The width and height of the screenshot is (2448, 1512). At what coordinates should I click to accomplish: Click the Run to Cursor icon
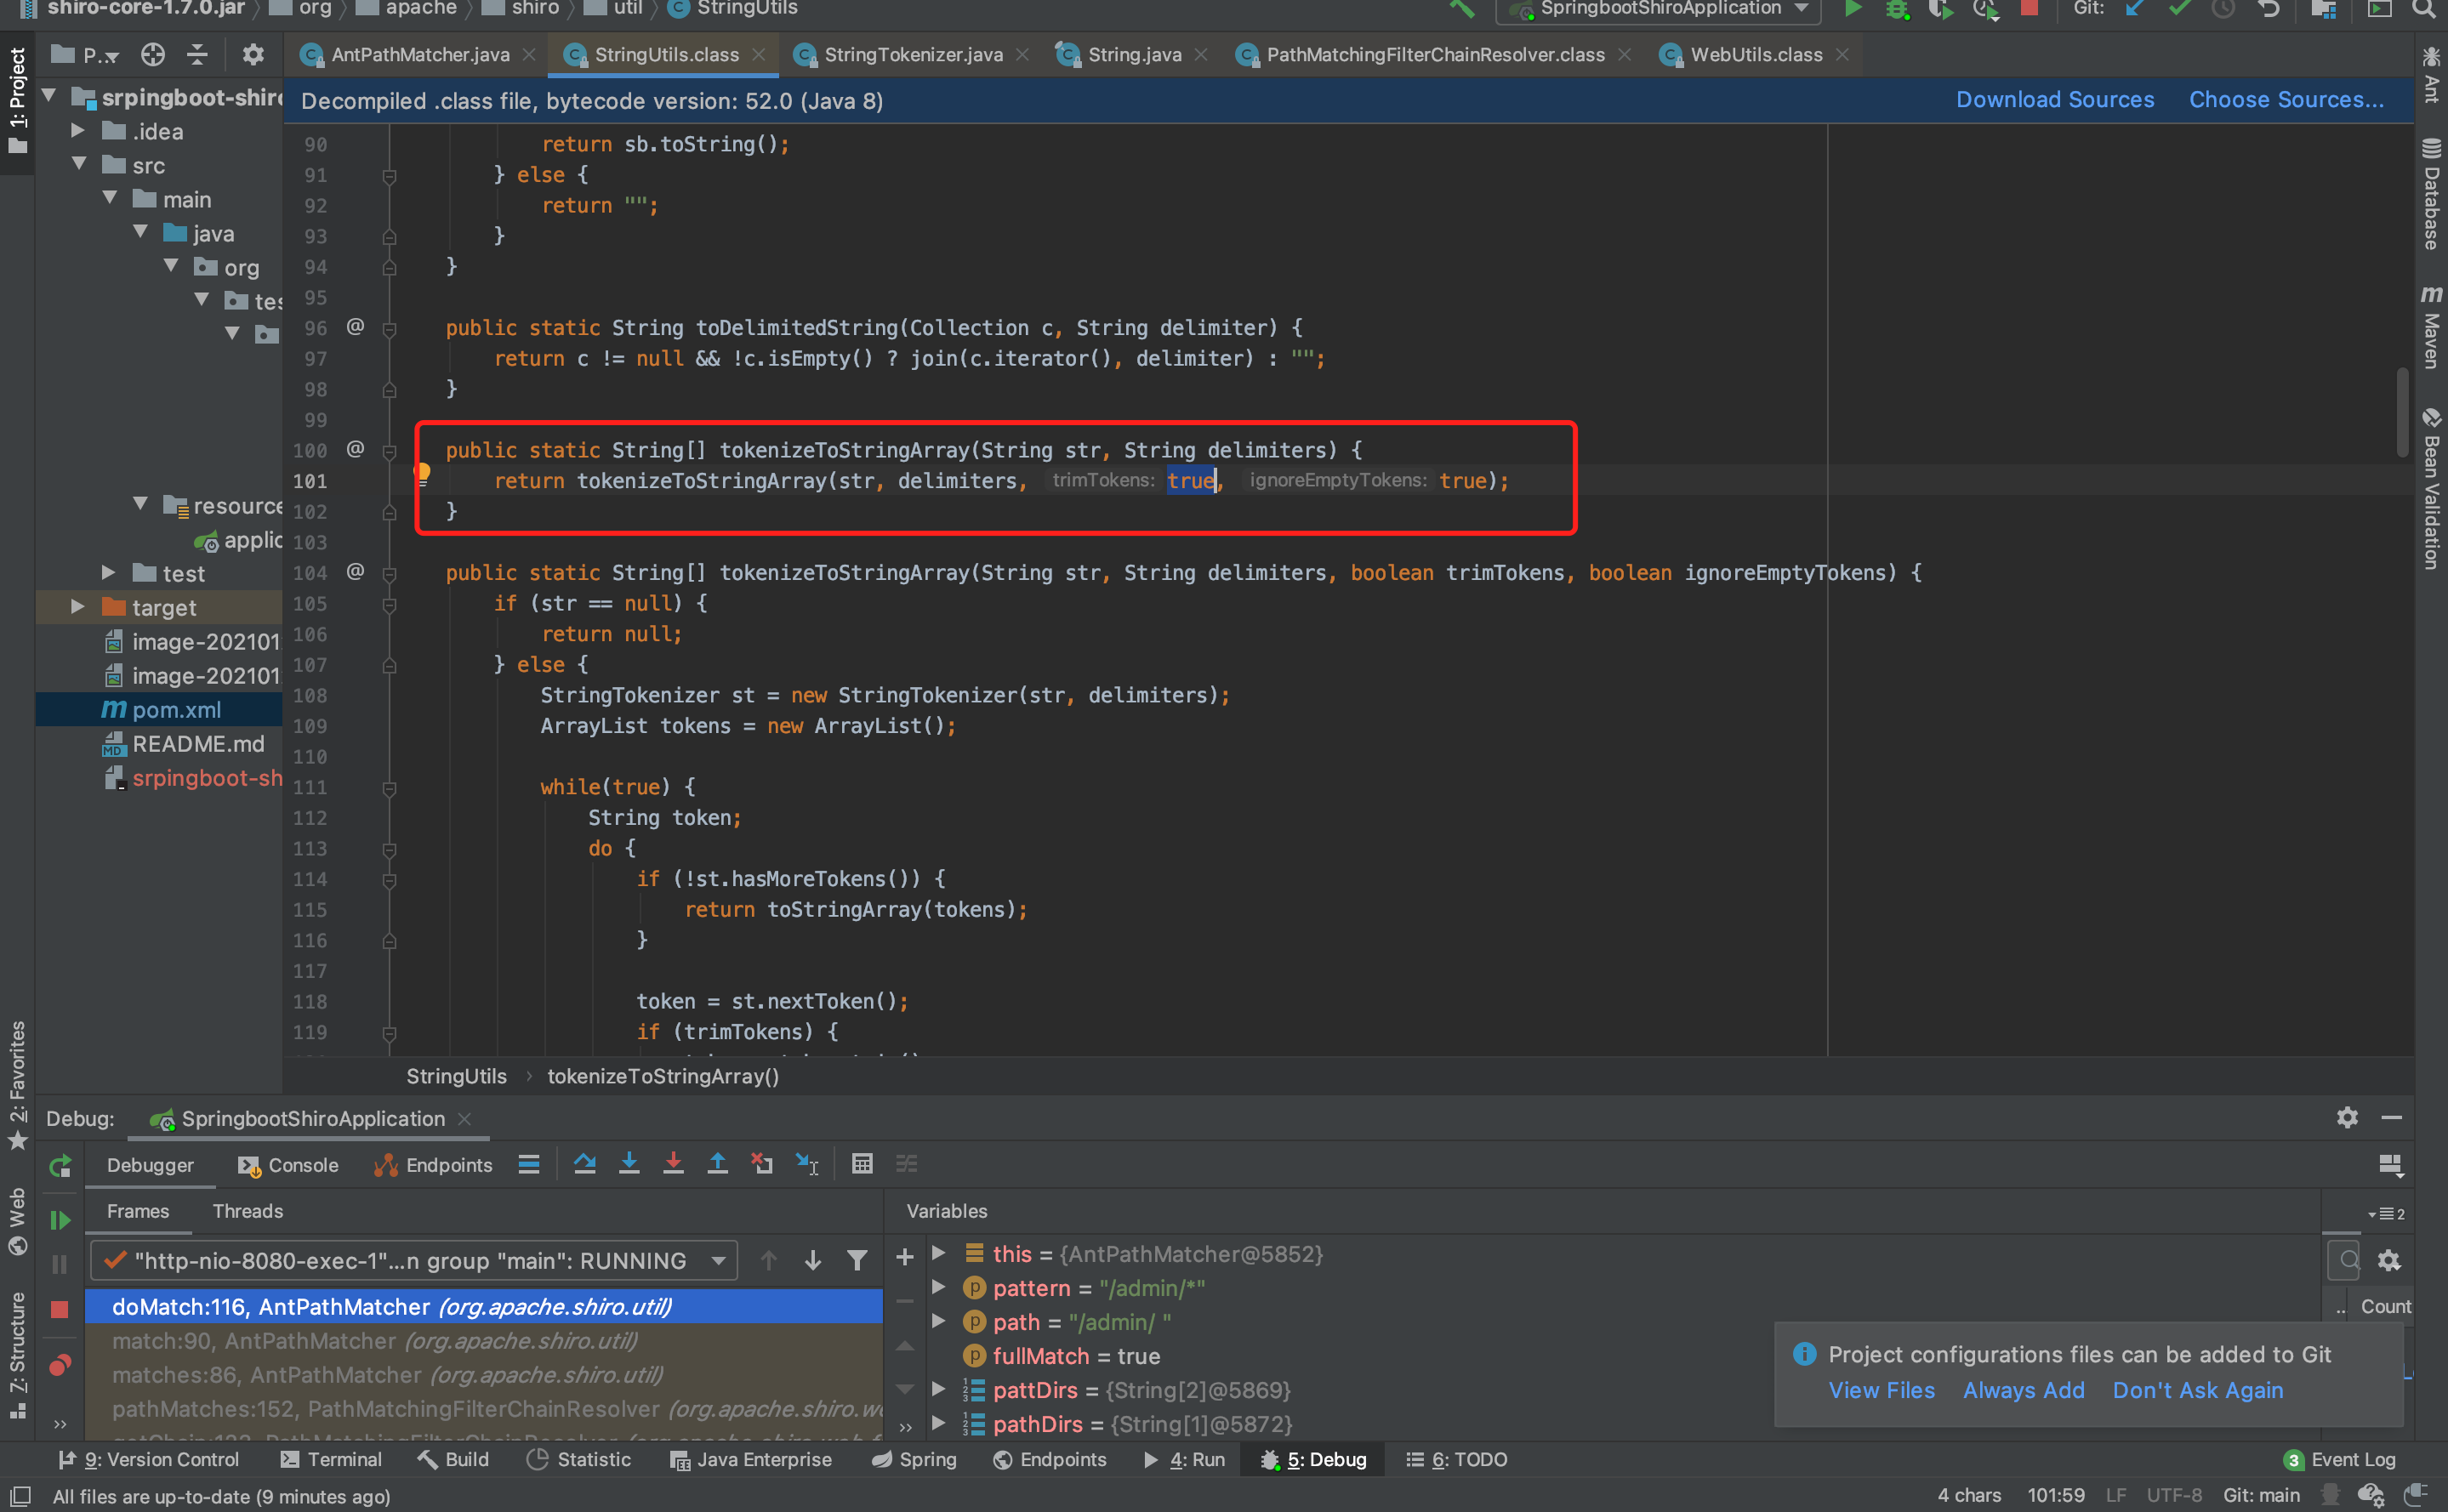(x=807, y=1163)
